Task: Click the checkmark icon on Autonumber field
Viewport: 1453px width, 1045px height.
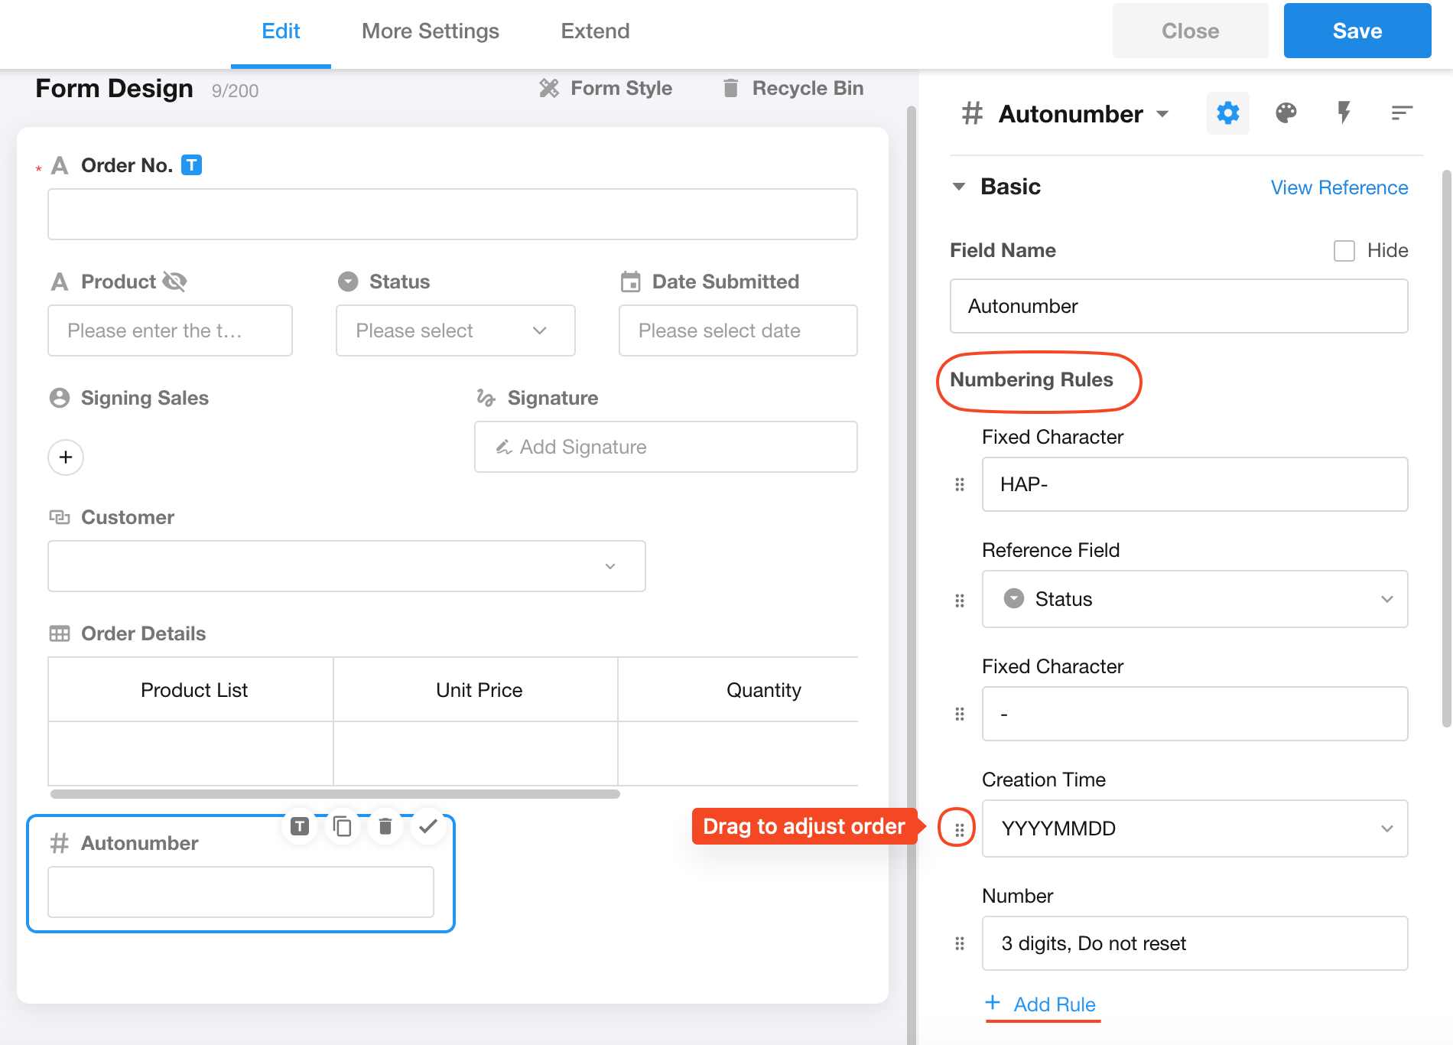Action: (428, 826)
